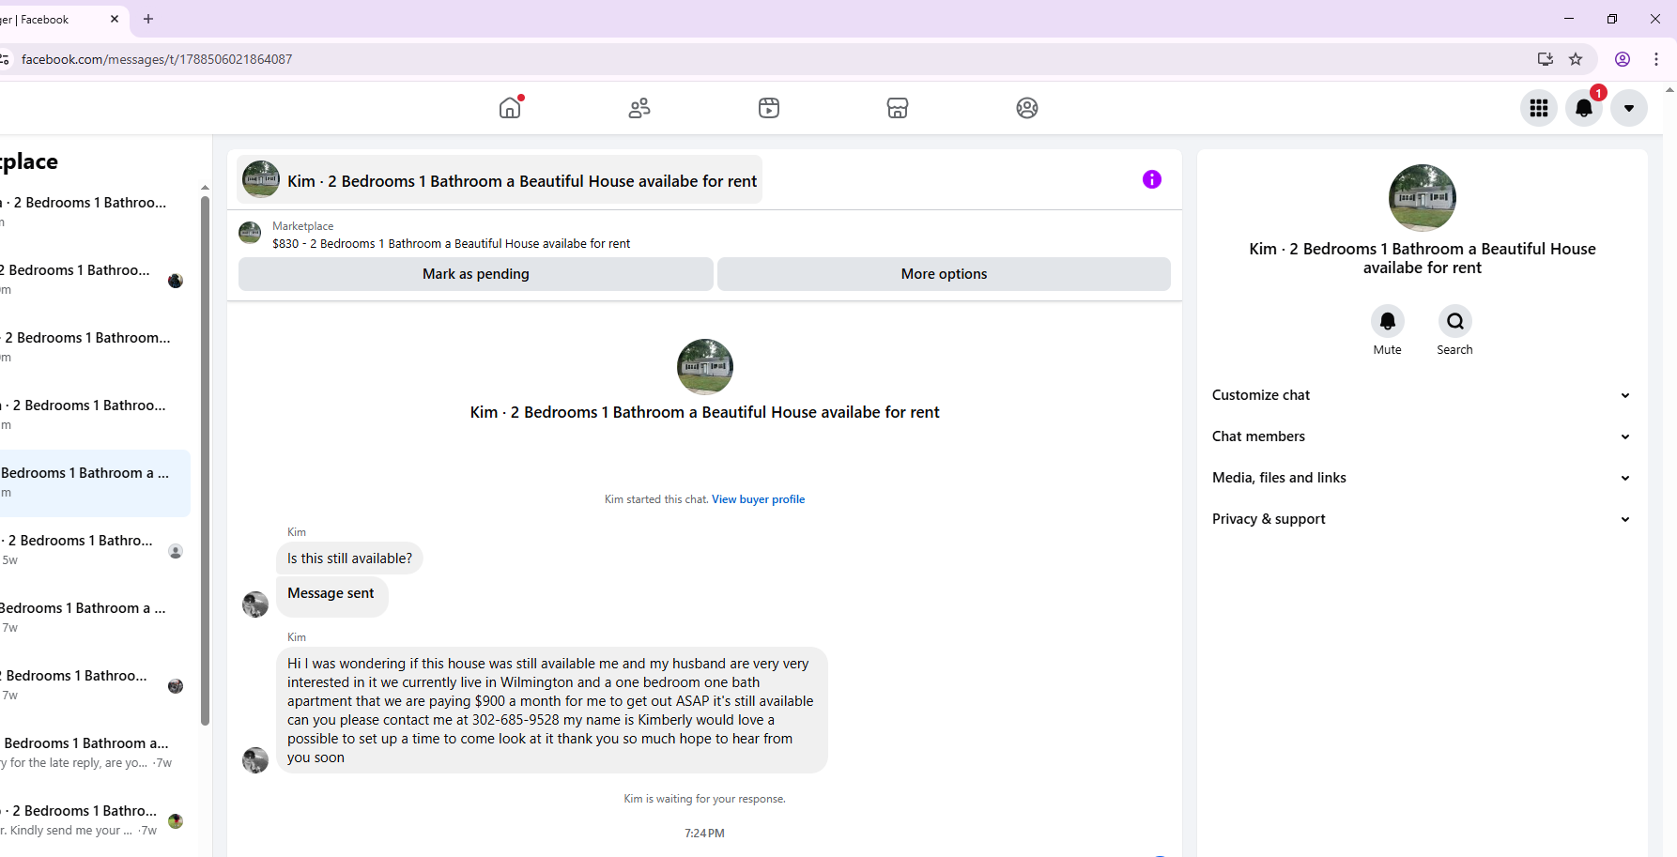Click the conversation list scrollbar
The width and height of the screenshot is (1677, 857).
click(x=205, y=460)
